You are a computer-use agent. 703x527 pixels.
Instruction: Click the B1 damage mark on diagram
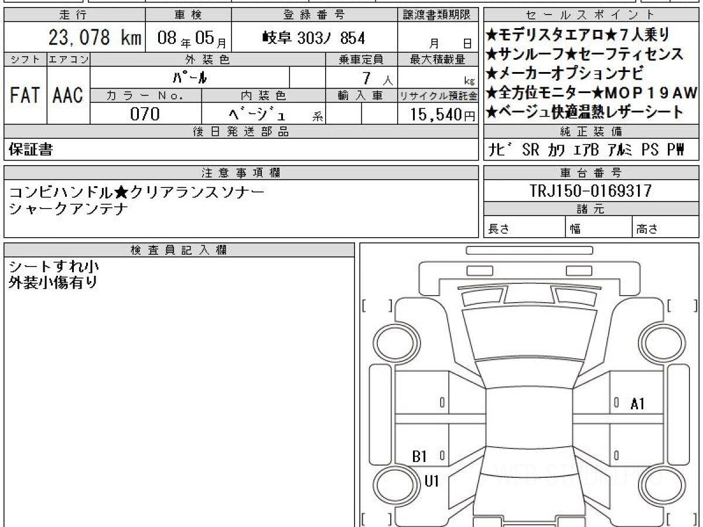click(x=419, y=456)
